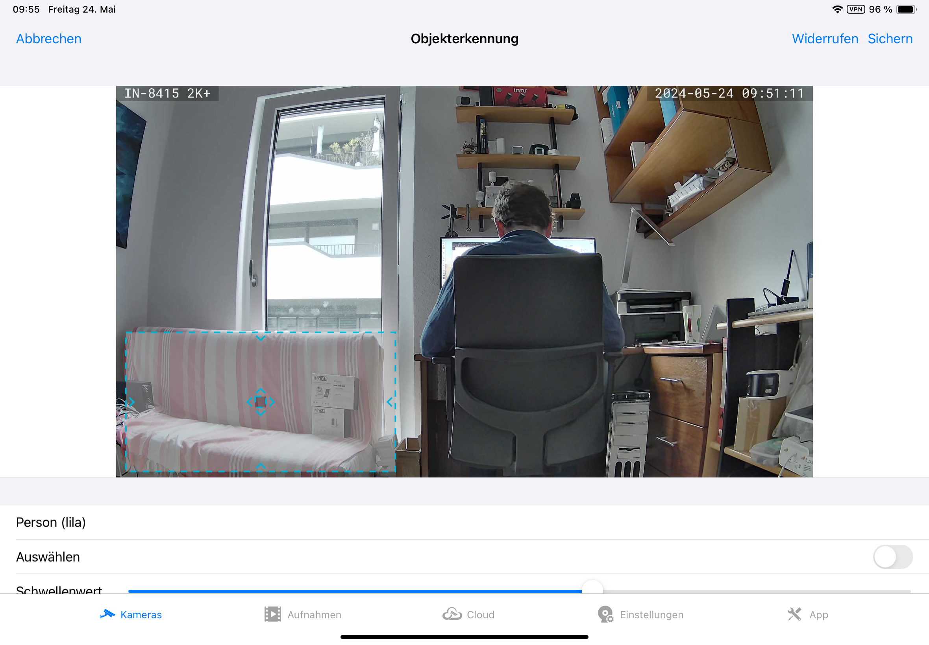Viewport: 929px width, 645px height.
Task: Tap Sichern to save settings
Action: 890,39
